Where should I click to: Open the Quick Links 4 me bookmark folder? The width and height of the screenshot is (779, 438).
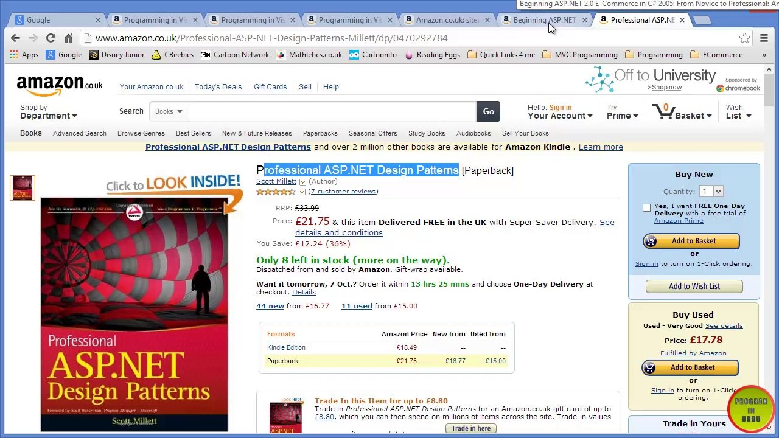[x=501, y=55]
